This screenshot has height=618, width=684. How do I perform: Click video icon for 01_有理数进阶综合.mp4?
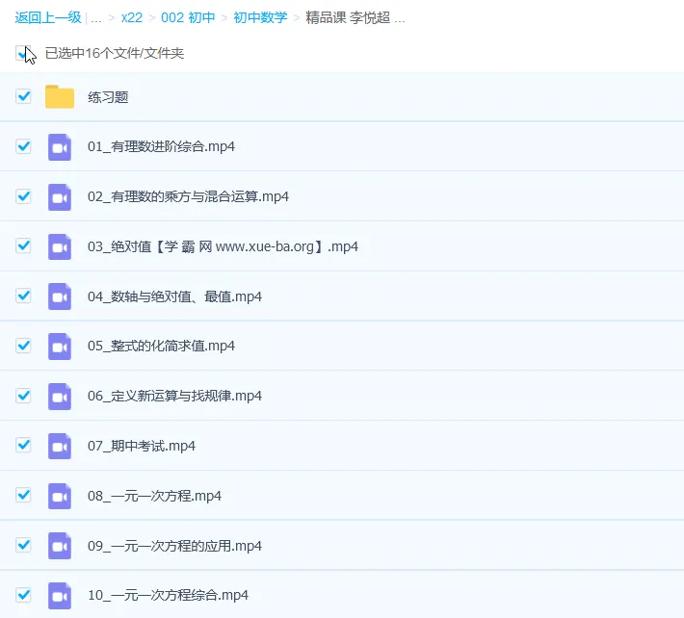60,146
